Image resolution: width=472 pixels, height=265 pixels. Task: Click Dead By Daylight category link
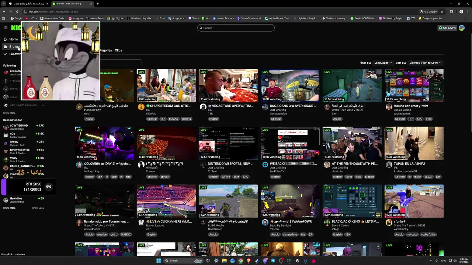tap(281, 225)
